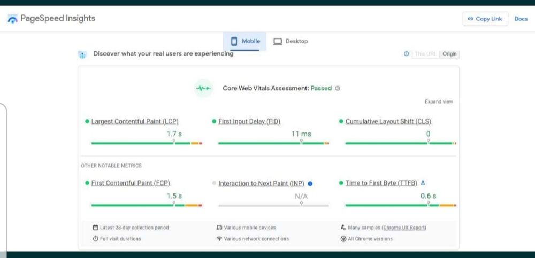Click the OTHER NOTABLE METRICS heading

point(111,166)
